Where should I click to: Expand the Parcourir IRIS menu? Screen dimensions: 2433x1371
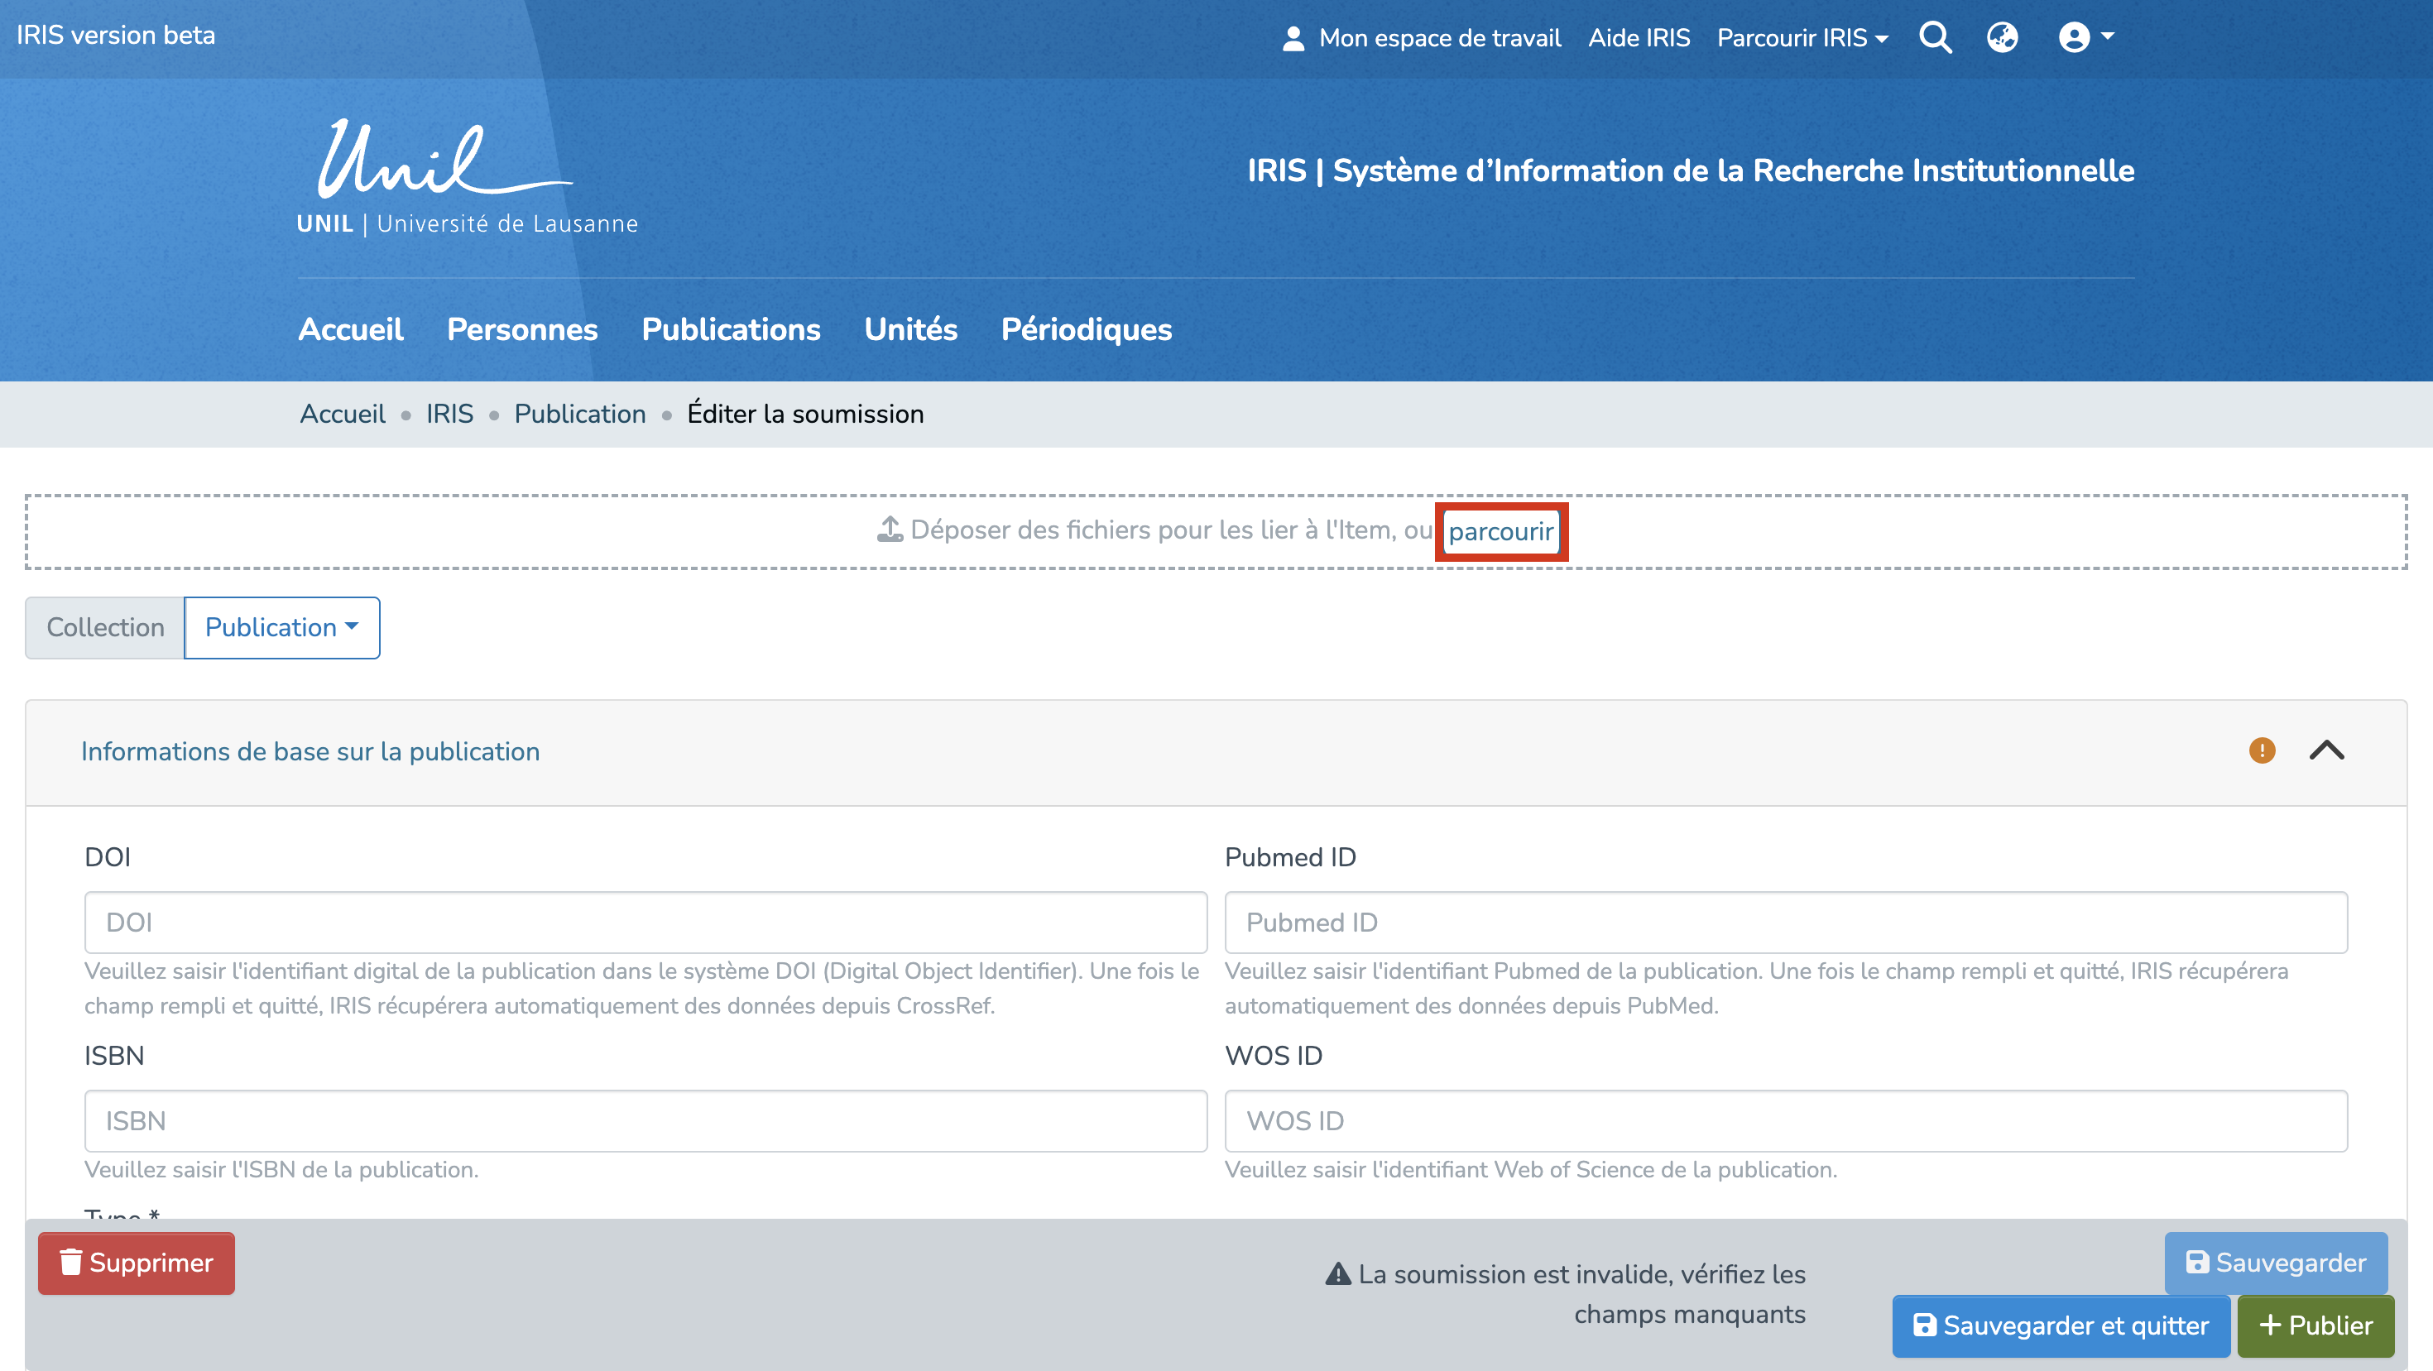tap(1801, 38)
